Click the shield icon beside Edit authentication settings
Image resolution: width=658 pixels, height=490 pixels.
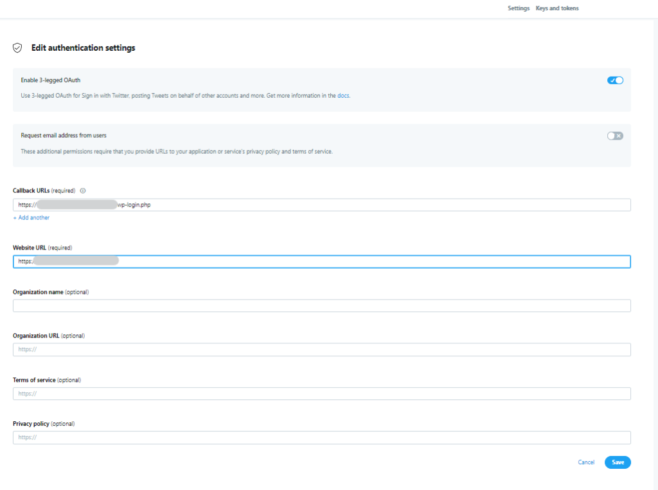tap(18, 48)
